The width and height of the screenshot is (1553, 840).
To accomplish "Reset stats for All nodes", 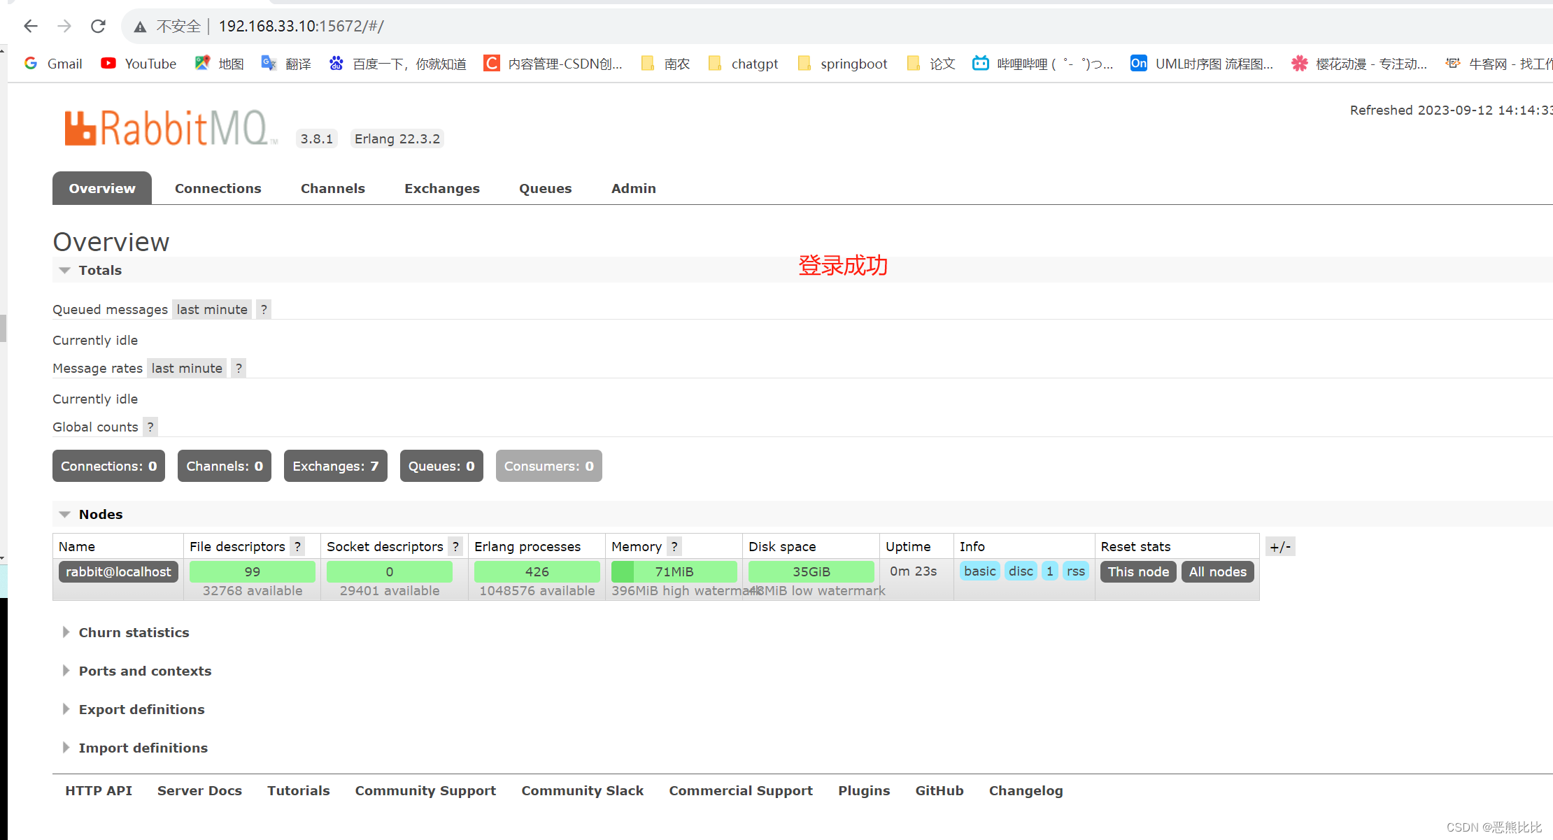I will click(1218, 571).
